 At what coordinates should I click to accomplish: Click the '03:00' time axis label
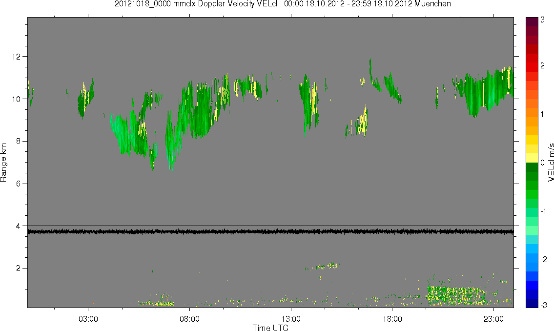click(x=88, y=319)
